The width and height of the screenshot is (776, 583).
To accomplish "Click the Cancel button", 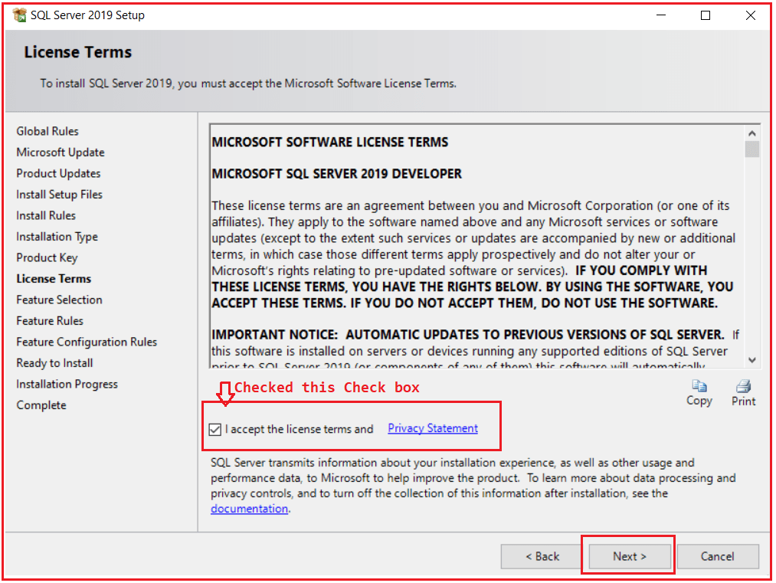I will pyautogui.click(x=718, y=556).
